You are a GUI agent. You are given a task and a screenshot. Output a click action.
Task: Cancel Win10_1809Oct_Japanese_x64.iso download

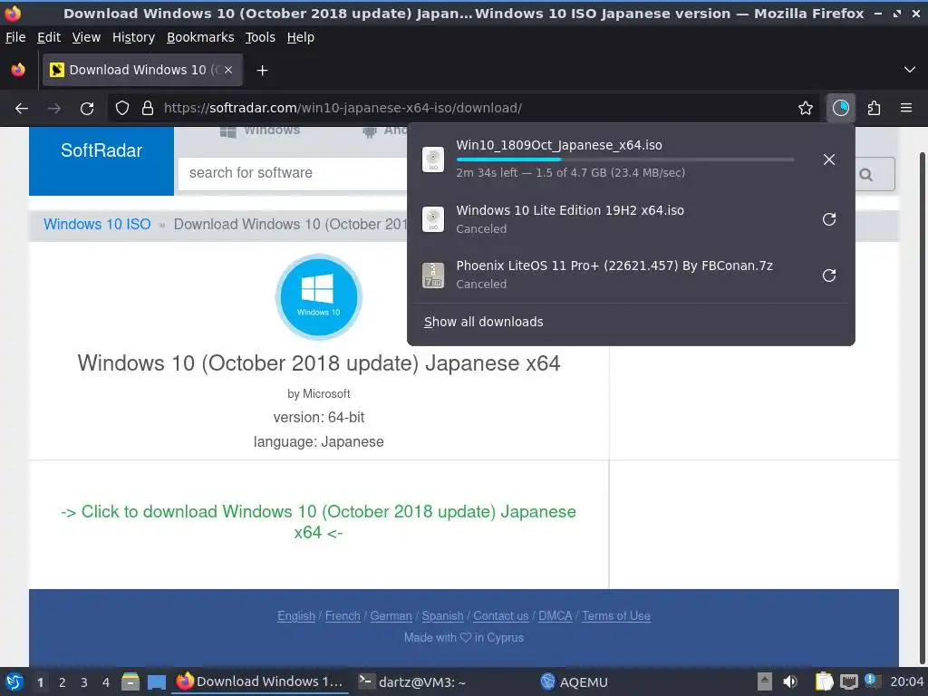[829, 159]
